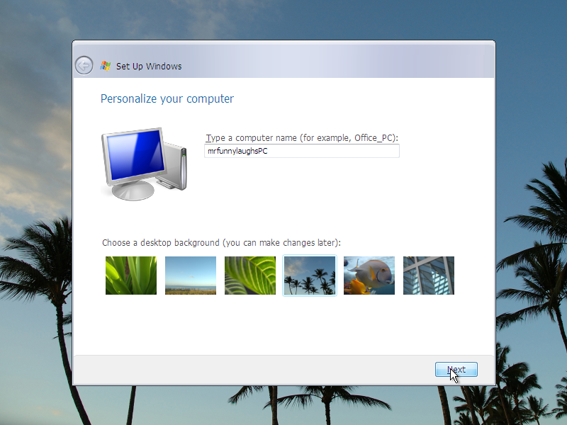Select the palm trees sky background
The image size is (567, 425).
point(310,276)
